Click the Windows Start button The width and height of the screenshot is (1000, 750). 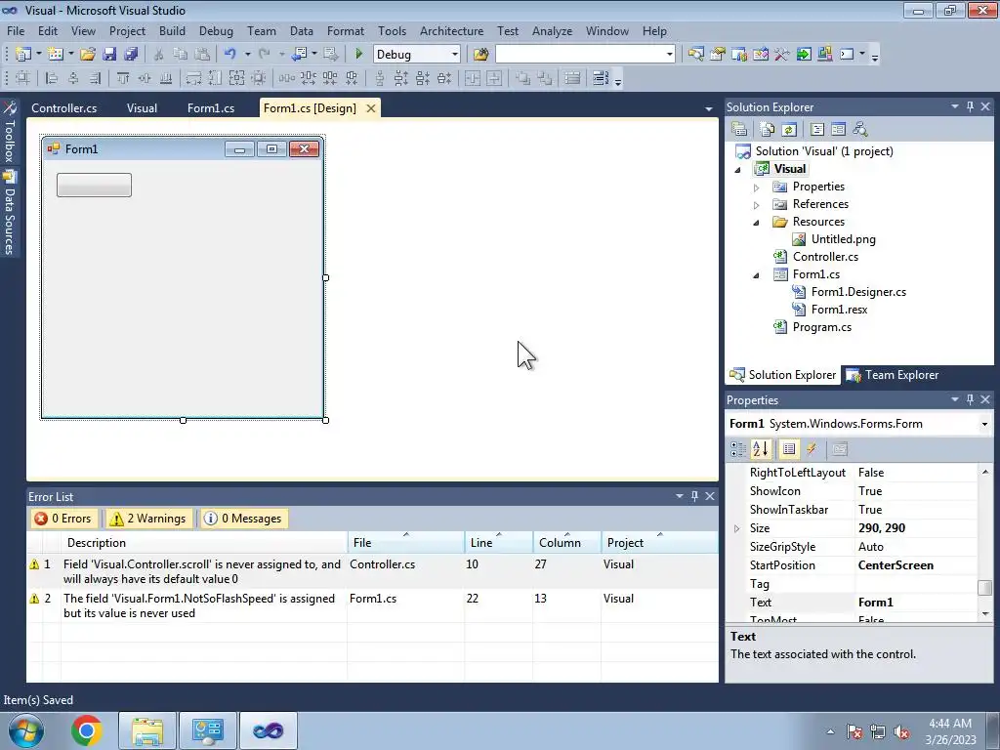click(x=25, y=730)
